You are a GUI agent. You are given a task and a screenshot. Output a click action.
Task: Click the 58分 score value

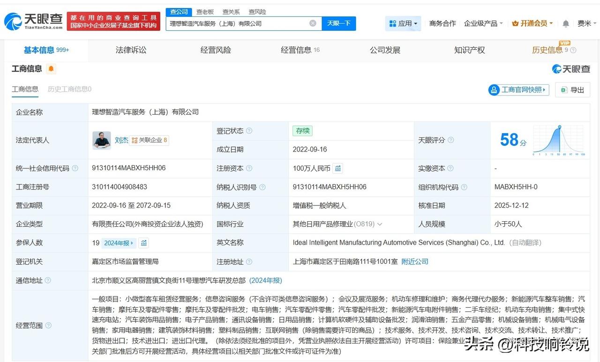513,140
